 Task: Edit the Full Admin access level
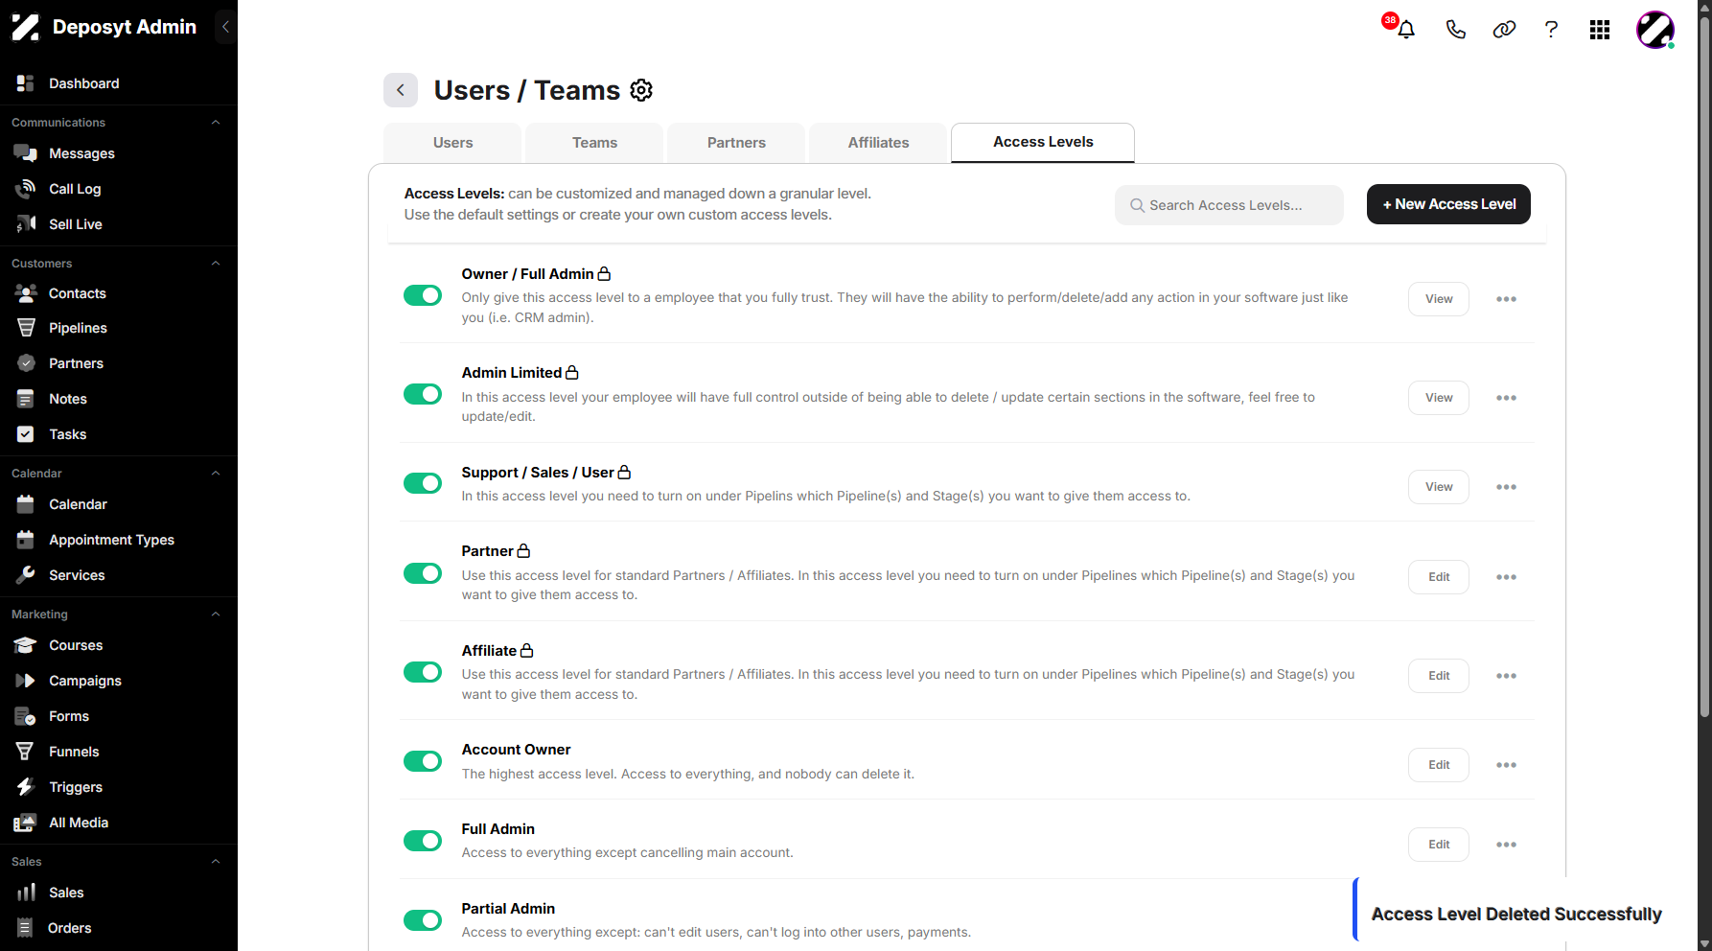[x=1439, y=845]
